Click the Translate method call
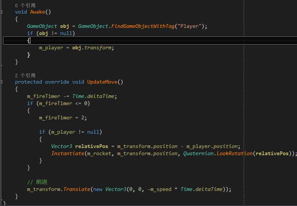297x206 pixels. tap(77, 189)
